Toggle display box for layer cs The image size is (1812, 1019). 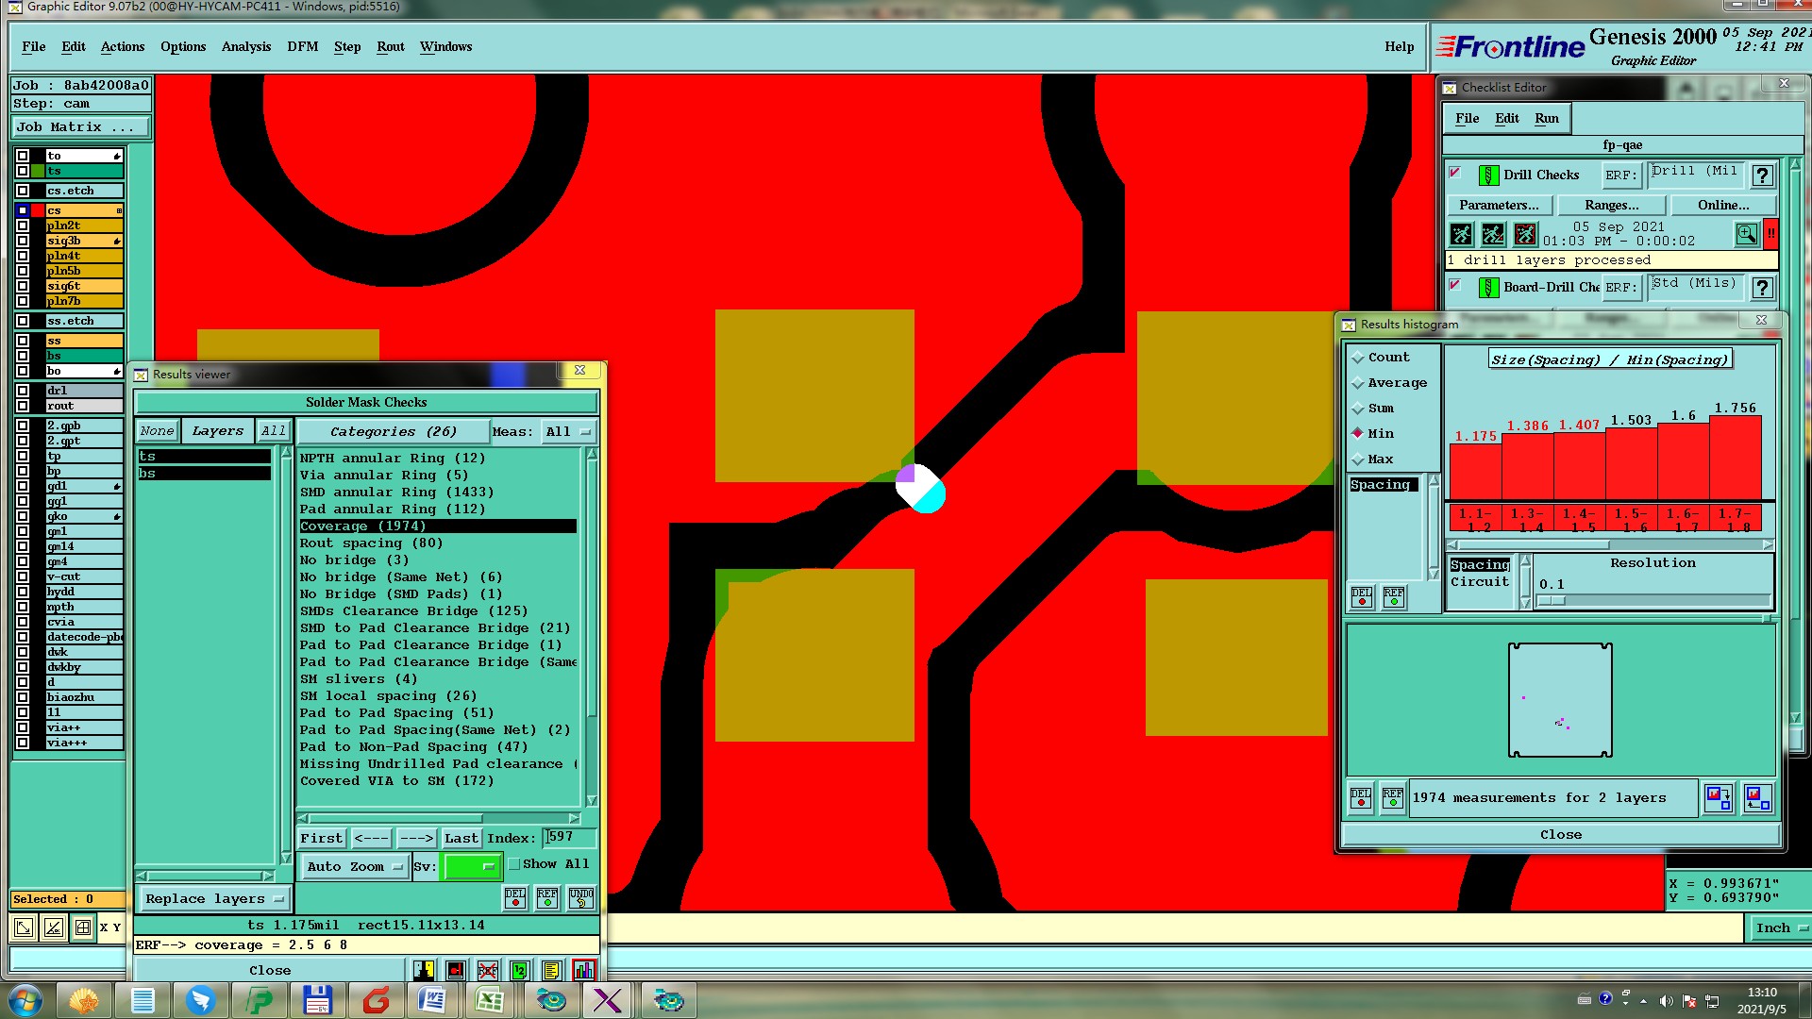click(x=23, y=210)
